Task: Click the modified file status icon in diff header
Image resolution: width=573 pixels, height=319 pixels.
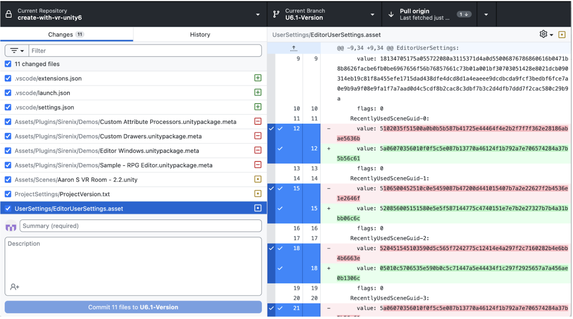Action: tap(562, 35)
